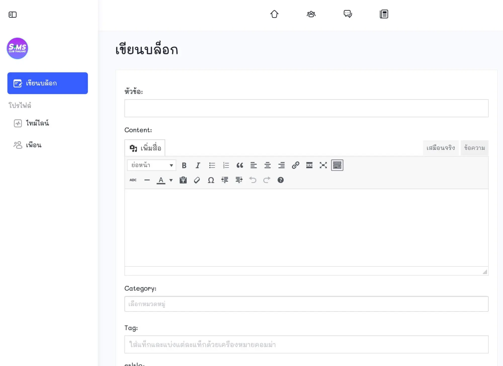This screenshot has height=366, width=503.
Task: Enter fullscreen editor mode
Action: click(x=323, y=165)
